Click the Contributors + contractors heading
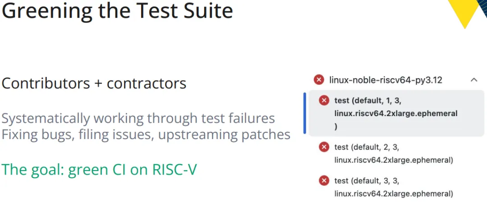 pos(94,83)
